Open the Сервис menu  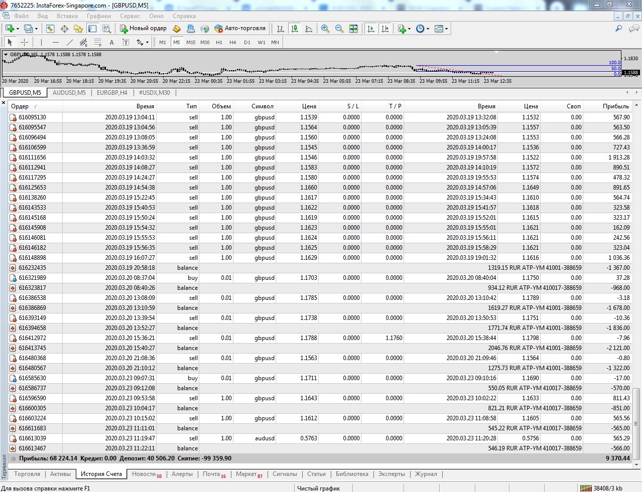coord(130,16)
